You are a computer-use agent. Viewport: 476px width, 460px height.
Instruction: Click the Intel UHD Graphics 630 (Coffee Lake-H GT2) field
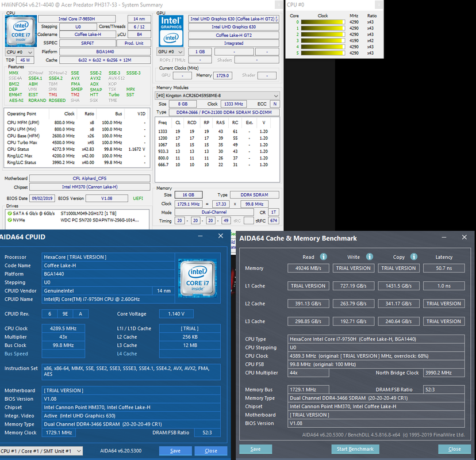point(233,19)
